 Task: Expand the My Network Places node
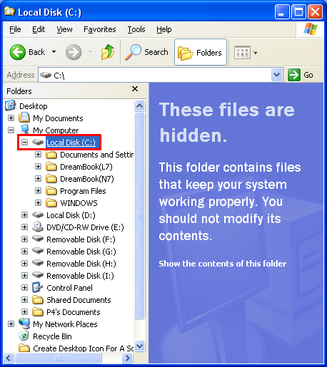11,324
